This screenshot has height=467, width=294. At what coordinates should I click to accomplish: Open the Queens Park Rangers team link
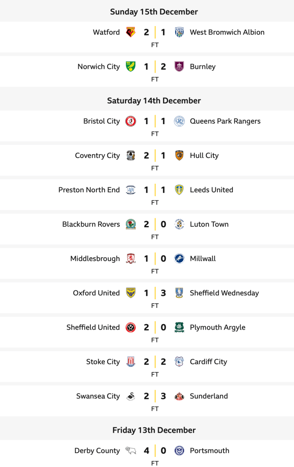coord(225,121)
